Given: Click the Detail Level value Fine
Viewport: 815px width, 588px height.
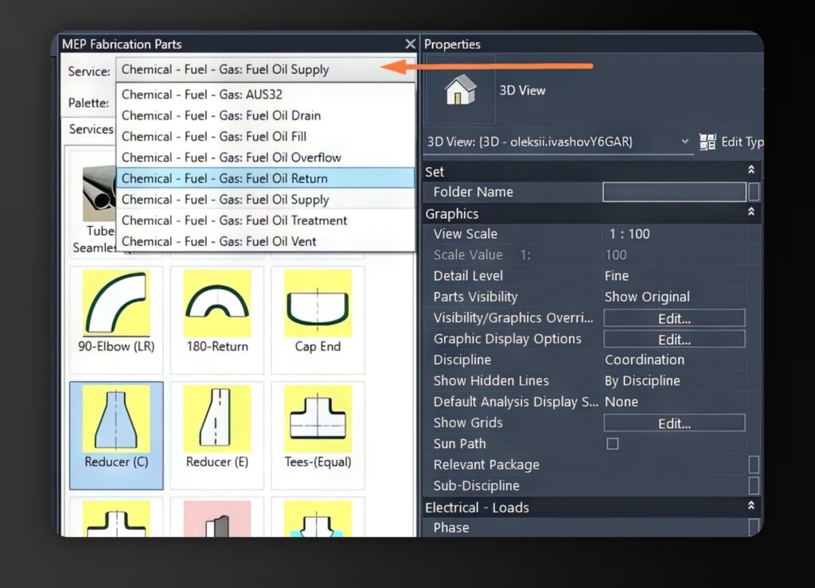Looking at the screenshot, I should [617, 276].
